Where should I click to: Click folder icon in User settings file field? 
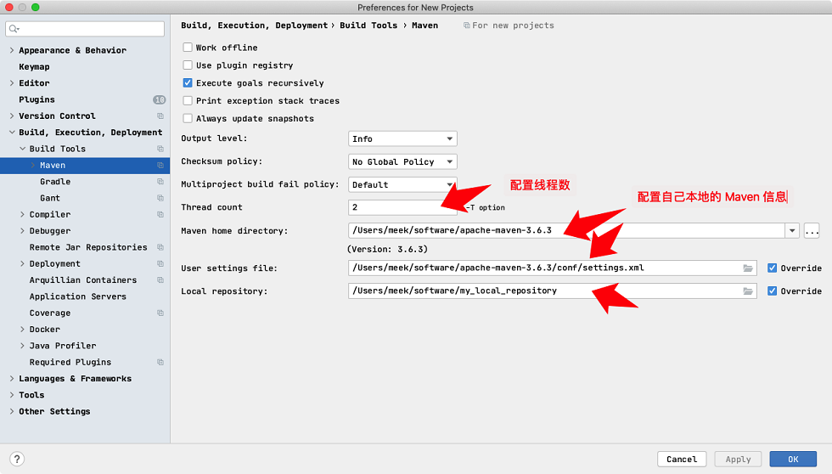click(748, 268)
